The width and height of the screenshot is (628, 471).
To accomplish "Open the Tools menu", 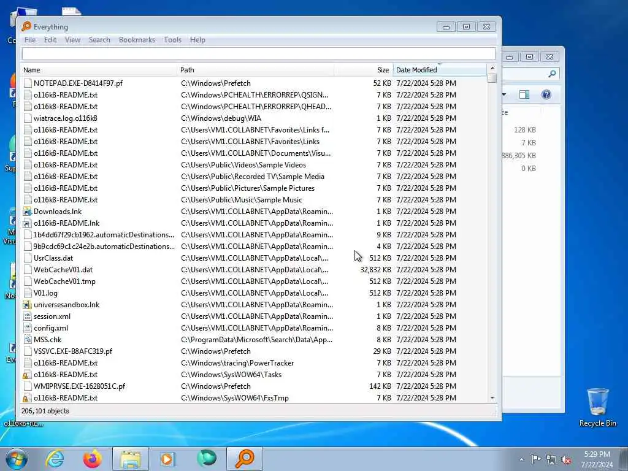I will coord(172,40).
